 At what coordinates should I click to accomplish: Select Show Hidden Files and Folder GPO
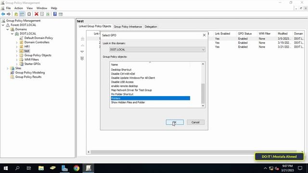click(128, 102)
